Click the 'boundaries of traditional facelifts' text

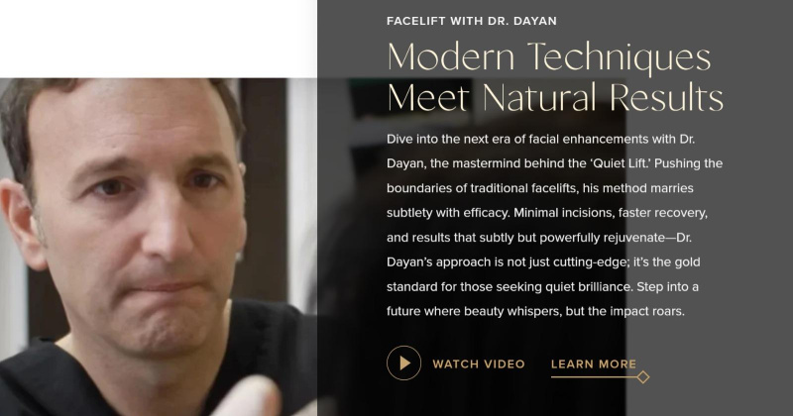point(482,188)
